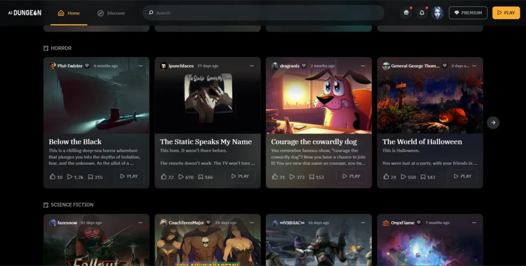
Task: Open the Home tab
Action: click(69, 13)
